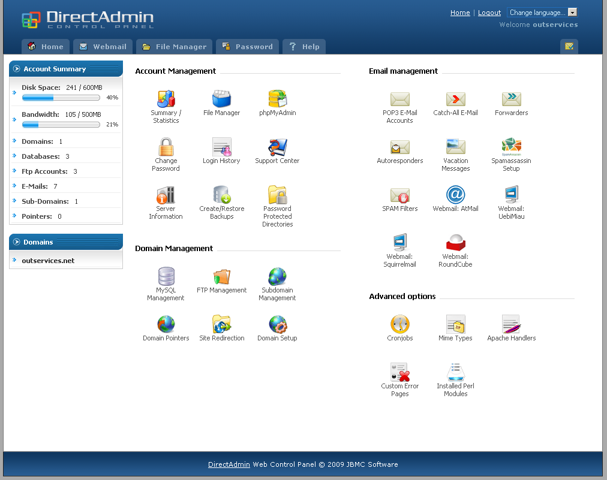Click the Ftp Accounts row in Account Summary
The width and height of the screenshot is (607, 480).
[x=66, y=171]
